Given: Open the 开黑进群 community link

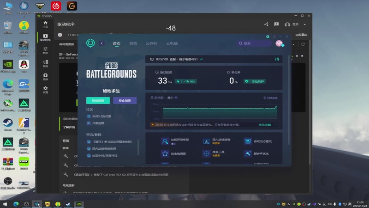Looking at the screenshot, I should 95,123.
